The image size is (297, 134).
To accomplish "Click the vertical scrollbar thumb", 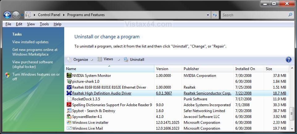I will pos(292,114).
